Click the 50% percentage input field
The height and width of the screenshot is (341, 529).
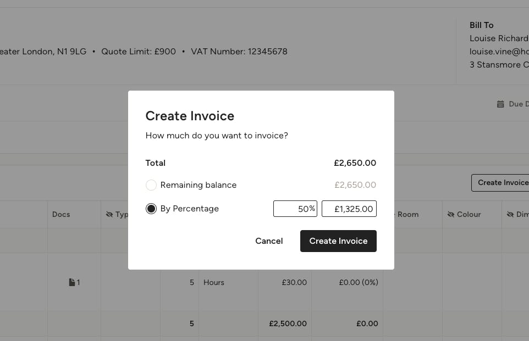click(295, 209)
